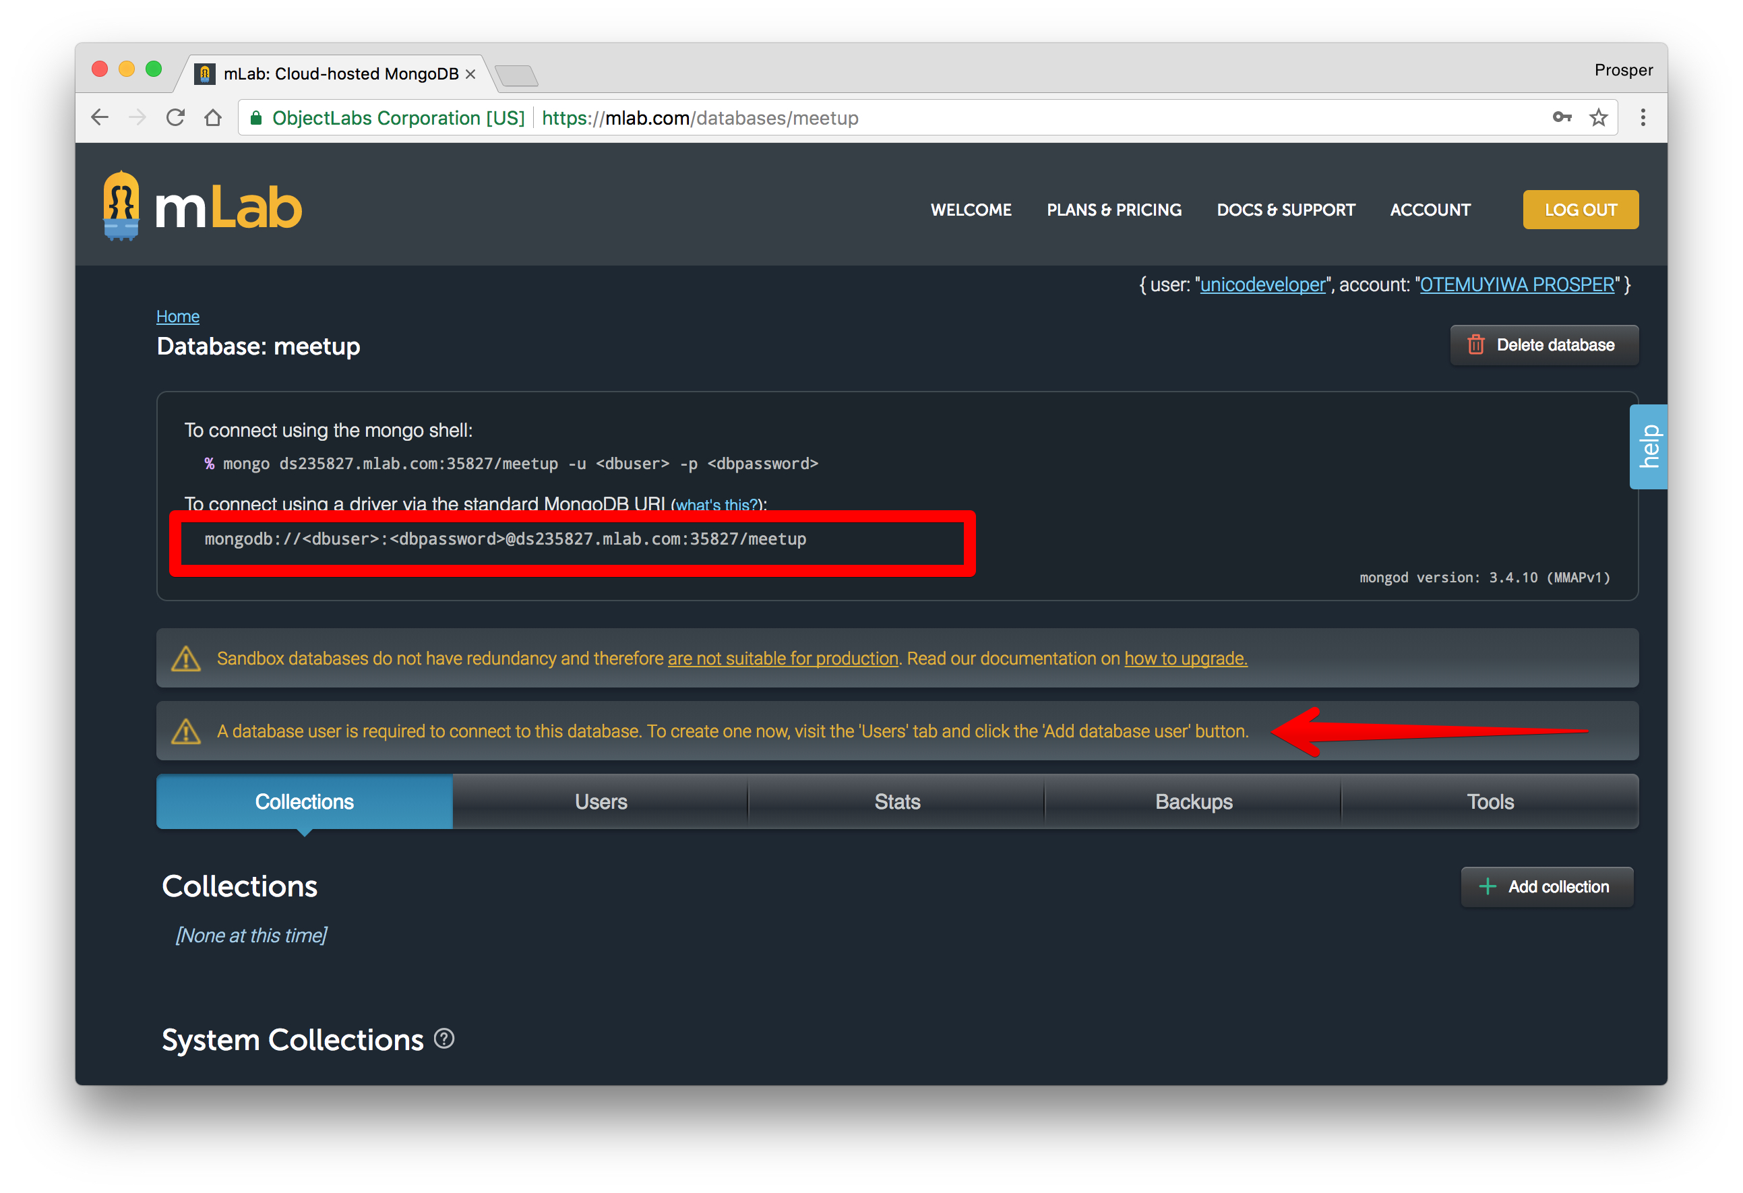Screen dimensions: 1743x1193
Task: Click the Add collection button
Action: coord(1546,887)
